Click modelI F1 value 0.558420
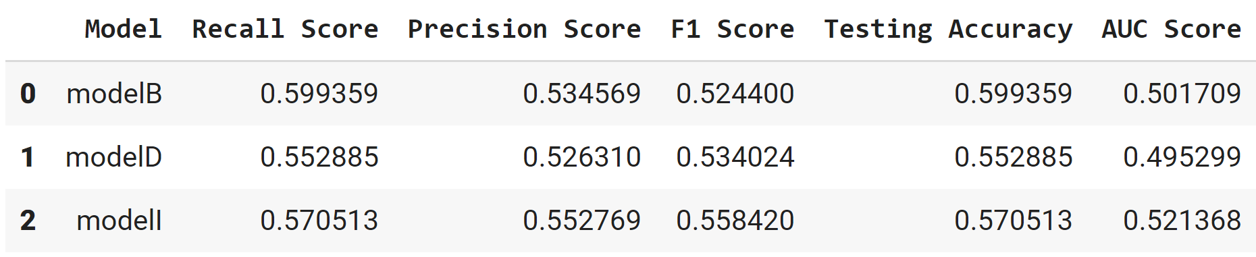1256x257 pixels. [735, 221]
